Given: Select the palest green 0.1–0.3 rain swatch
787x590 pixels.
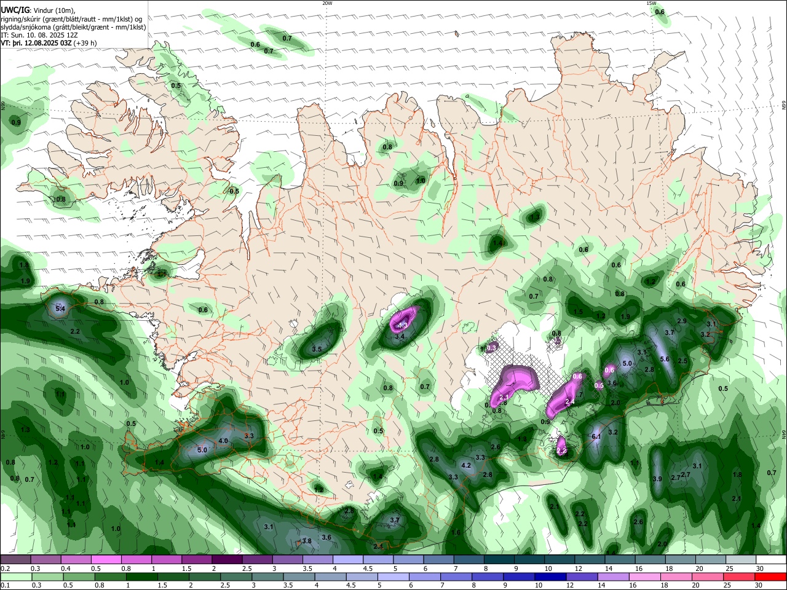Looking at the screenshot, I should [16, 576].
